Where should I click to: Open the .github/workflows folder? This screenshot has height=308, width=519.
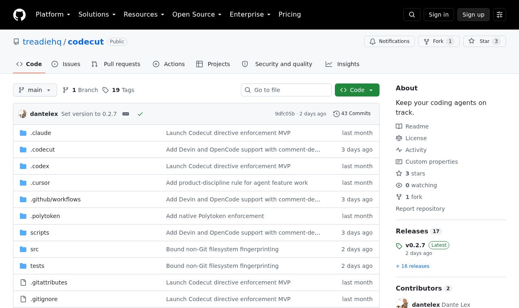point(56,199)
